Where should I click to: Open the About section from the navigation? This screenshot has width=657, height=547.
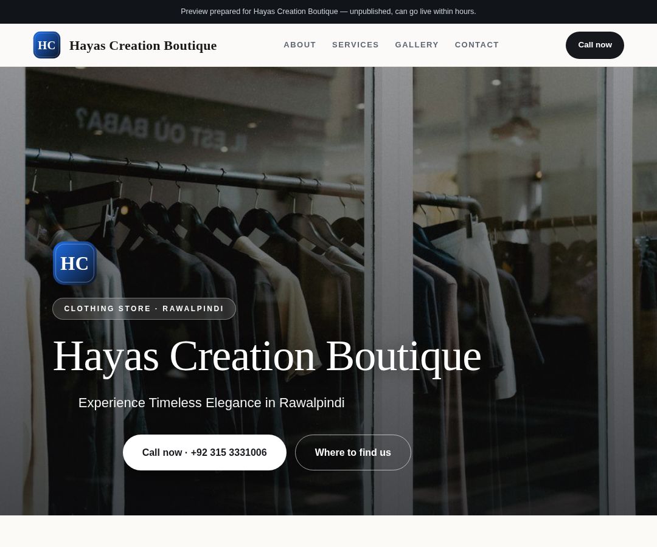pyautogui.click(x=299, y=45)
